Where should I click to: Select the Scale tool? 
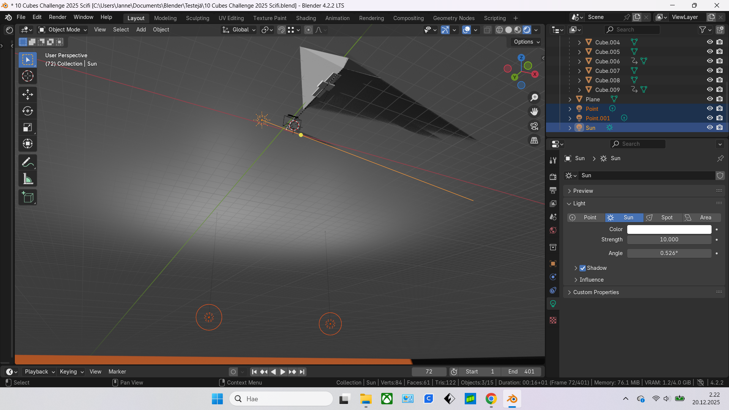28,127
